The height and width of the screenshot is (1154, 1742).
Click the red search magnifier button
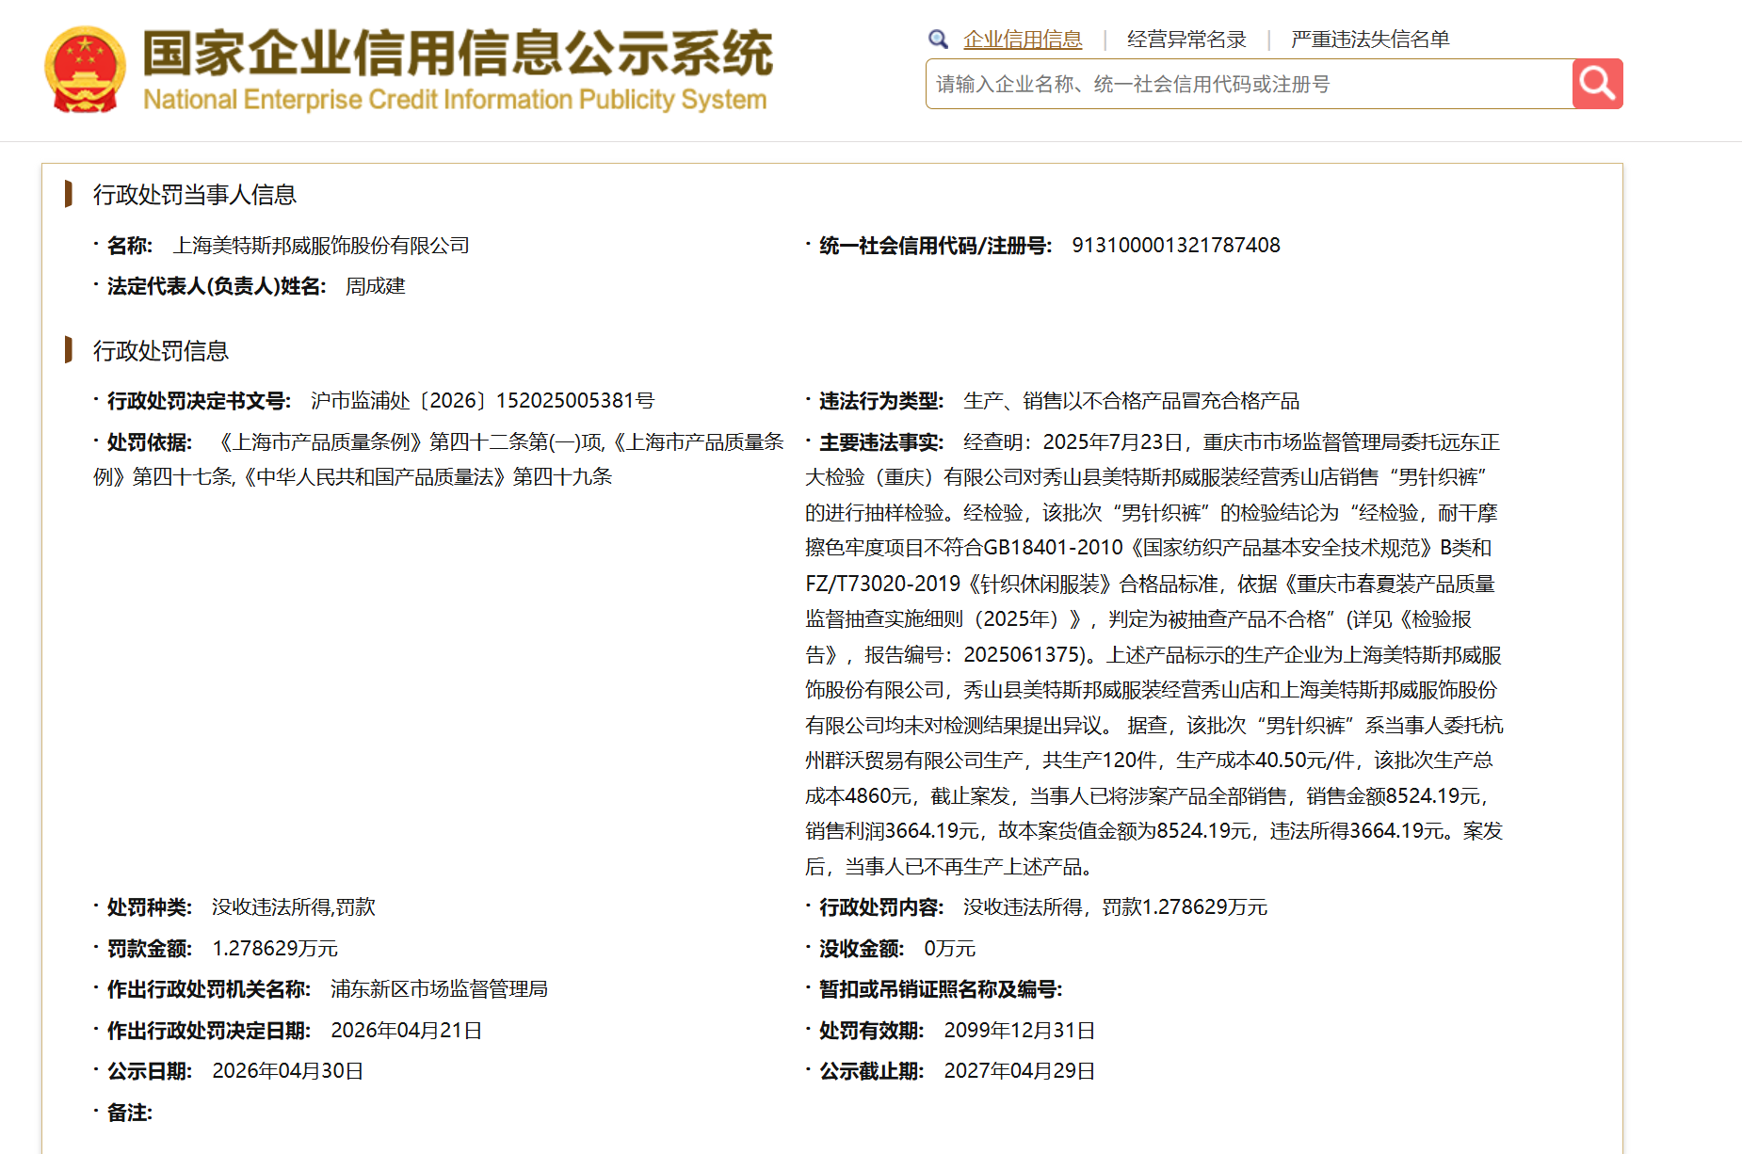pyautogui.click(x=1597, y=84)
